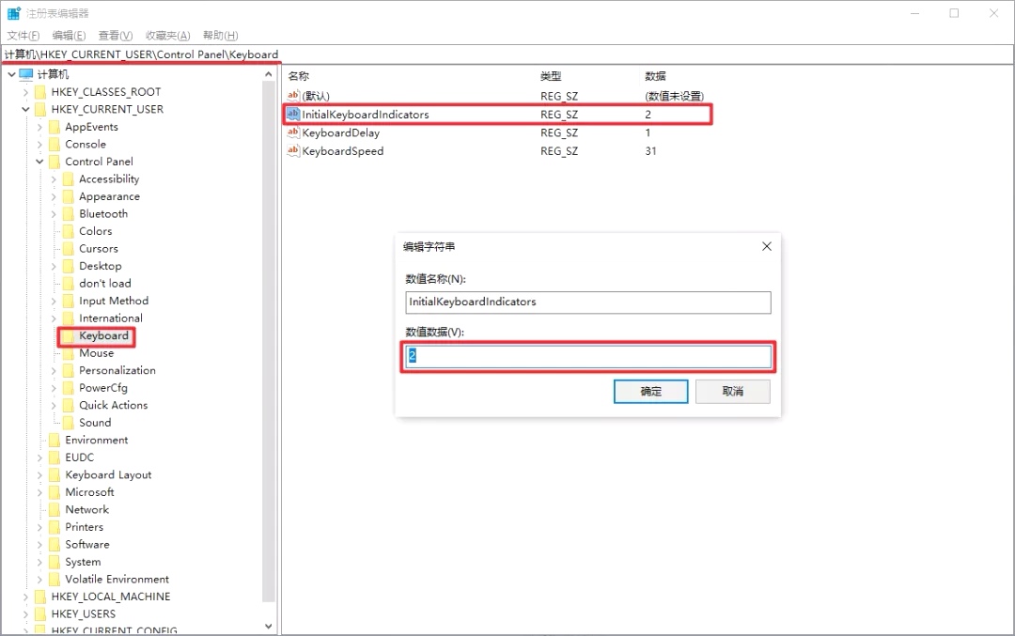The height and width of the screenshot is (636, 1015).
Task: Select the System key in tree
Action: tap(83, 562)
